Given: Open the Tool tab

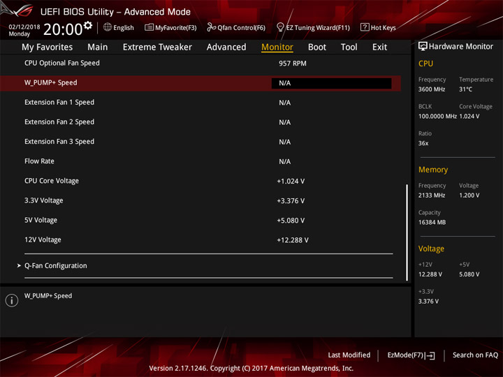Looking at the screenshot, I should [x=349, y=47].
